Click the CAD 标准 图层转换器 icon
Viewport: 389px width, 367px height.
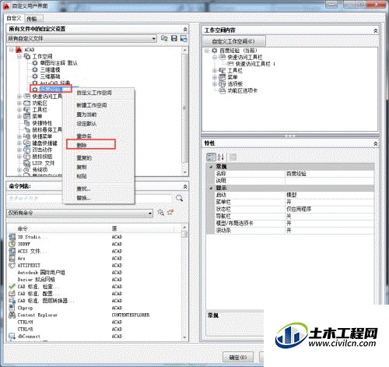pyautogui.click(x=12, y=301)
